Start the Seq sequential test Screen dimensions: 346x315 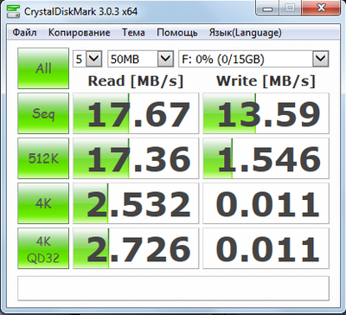pyautogui.click(x=43, y=113)
